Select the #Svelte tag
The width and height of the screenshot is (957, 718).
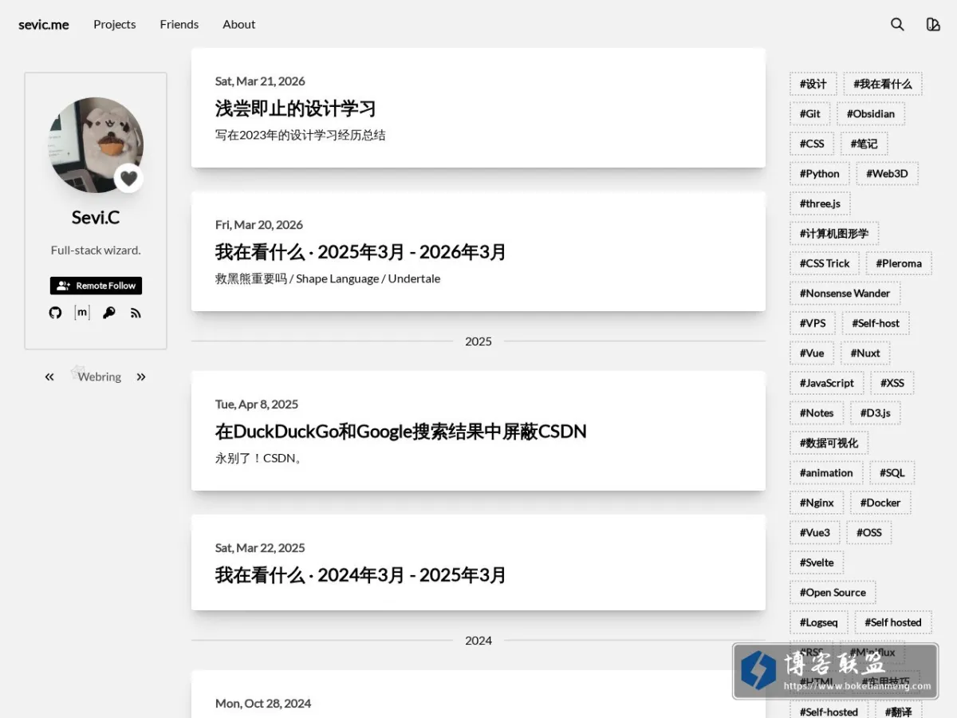817,562
